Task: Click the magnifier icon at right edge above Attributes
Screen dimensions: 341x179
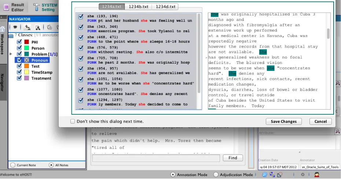Action: click(338, 83)
